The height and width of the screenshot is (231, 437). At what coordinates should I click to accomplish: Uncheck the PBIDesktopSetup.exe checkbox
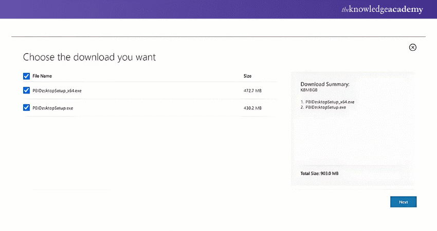(x=27, y=108)
